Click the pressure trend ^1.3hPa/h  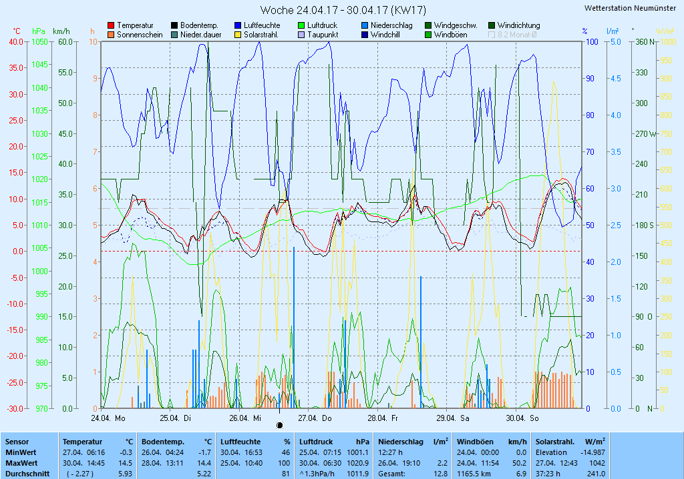(317, 474)
